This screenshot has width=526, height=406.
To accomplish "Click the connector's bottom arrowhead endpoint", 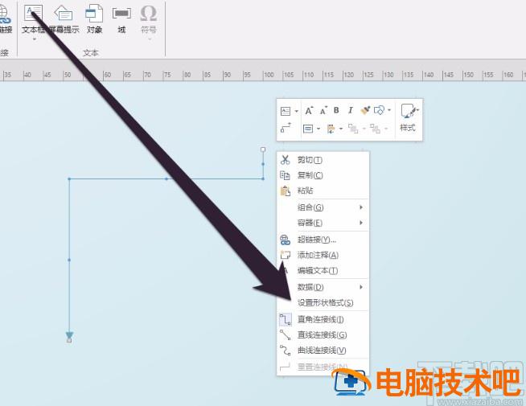I will pos(69,338).
